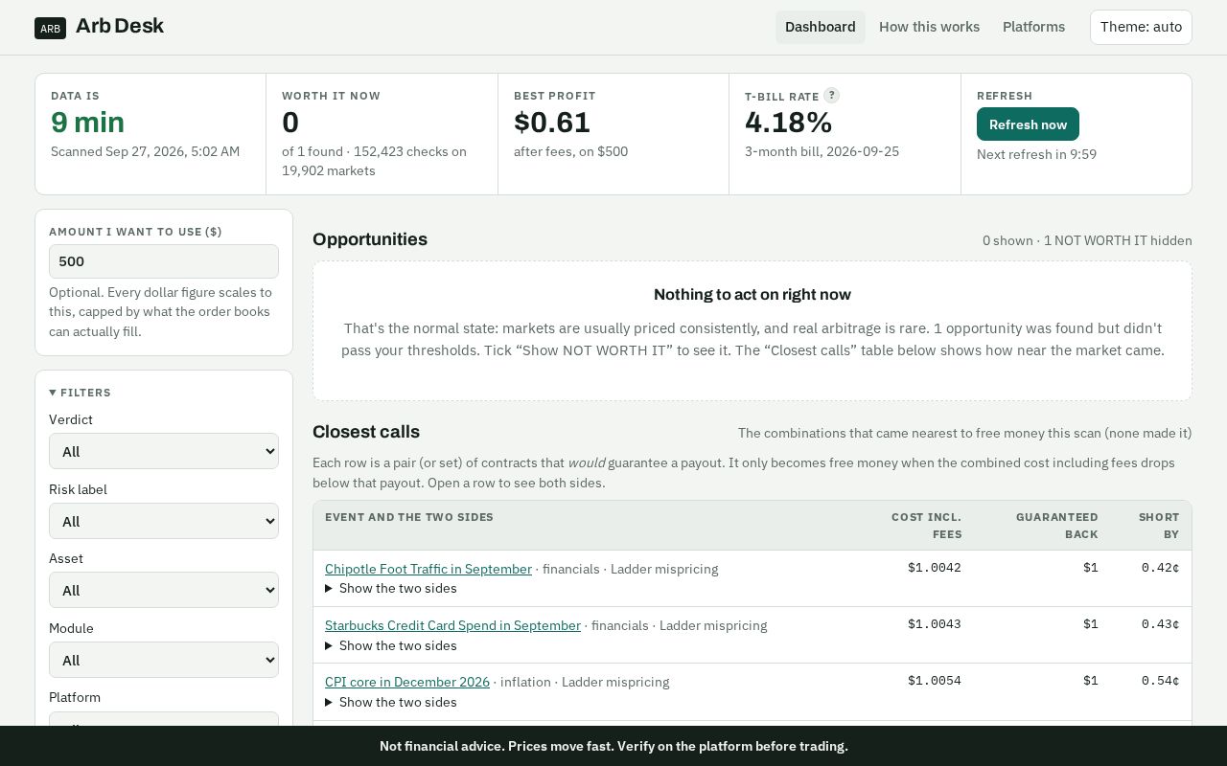
Task: Collapse the Filters section
Action: 81,393
